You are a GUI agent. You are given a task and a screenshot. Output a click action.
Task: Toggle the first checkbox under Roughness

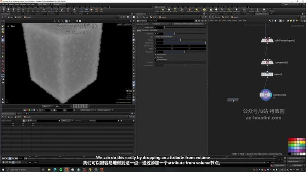tap(155, 54)
